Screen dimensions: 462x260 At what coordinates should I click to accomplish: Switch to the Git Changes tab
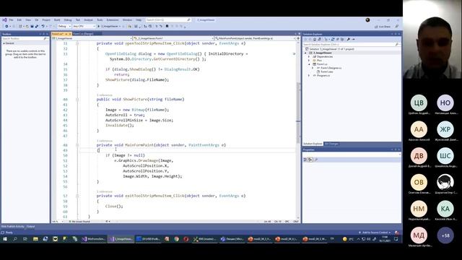click(x=331, y=144)
